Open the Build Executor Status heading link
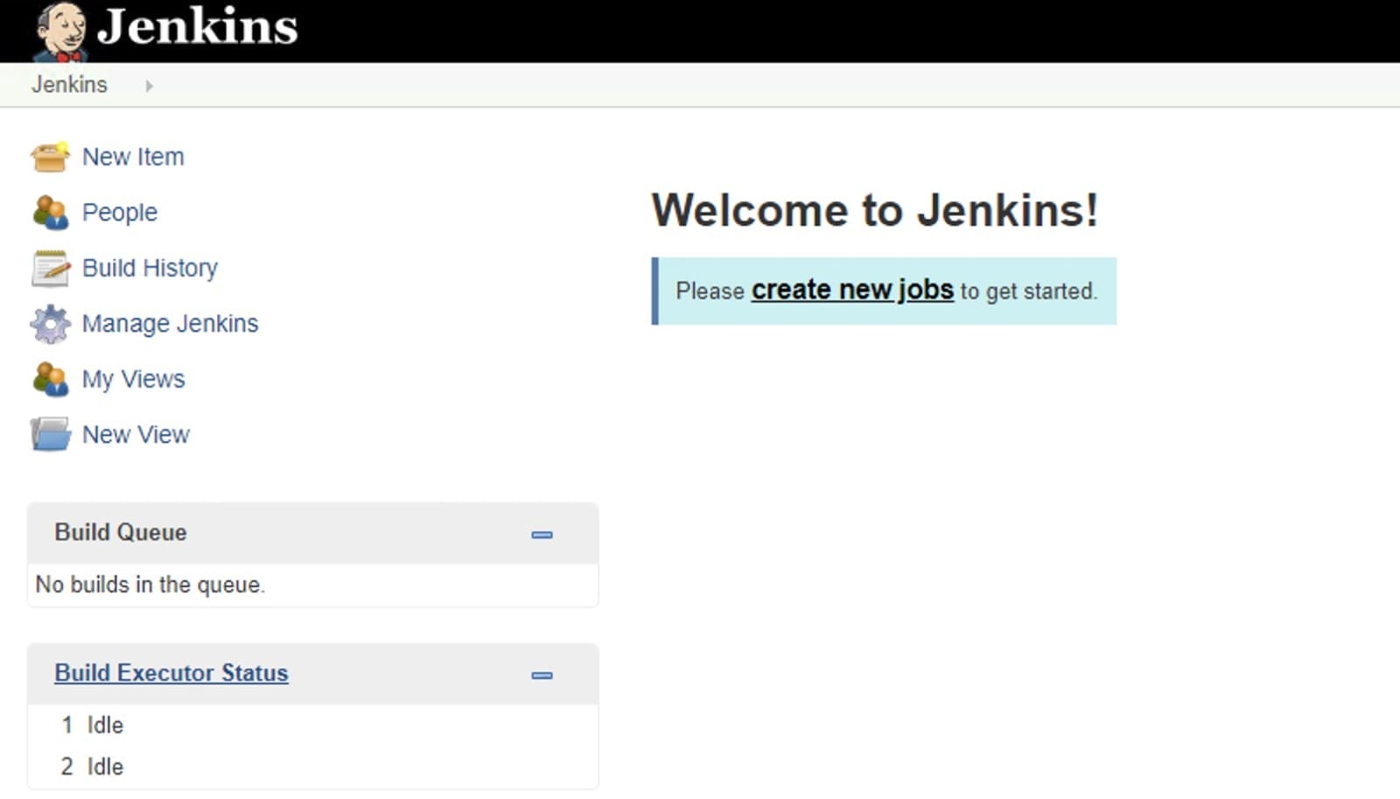This screenshot has height=799, width=1400. pos(171,673)
